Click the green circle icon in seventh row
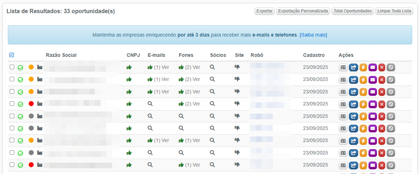The image size is (420, 174). click(21, 141)
